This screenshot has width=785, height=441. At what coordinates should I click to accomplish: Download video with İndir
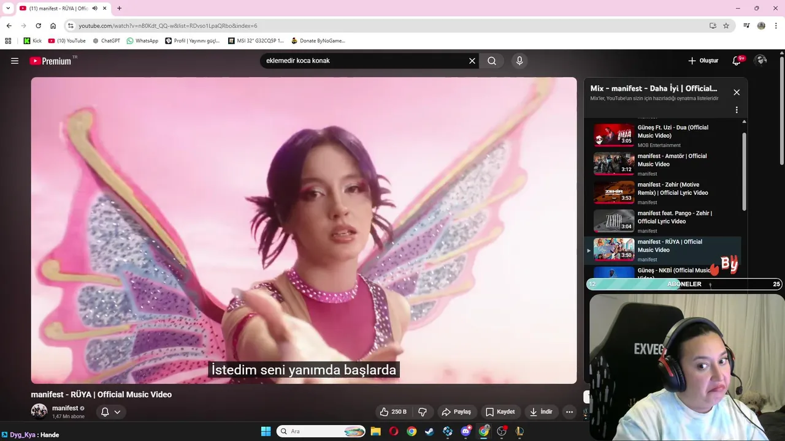tap(542, 412)
